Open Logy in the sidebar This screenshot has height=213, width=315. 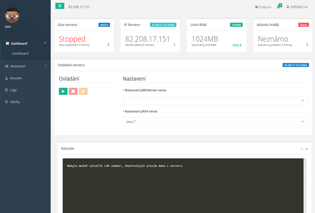point(13,90)
